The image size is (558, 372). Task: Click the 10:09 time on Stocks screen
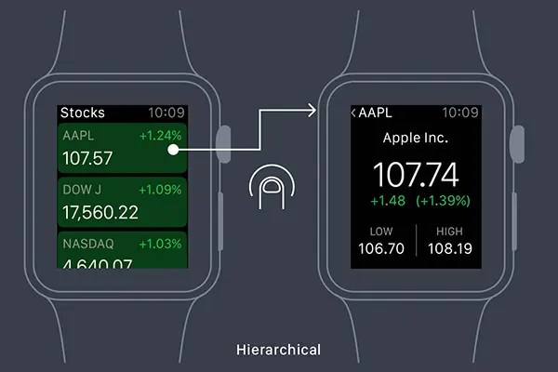pyautogui.click(x=166, y=113)
